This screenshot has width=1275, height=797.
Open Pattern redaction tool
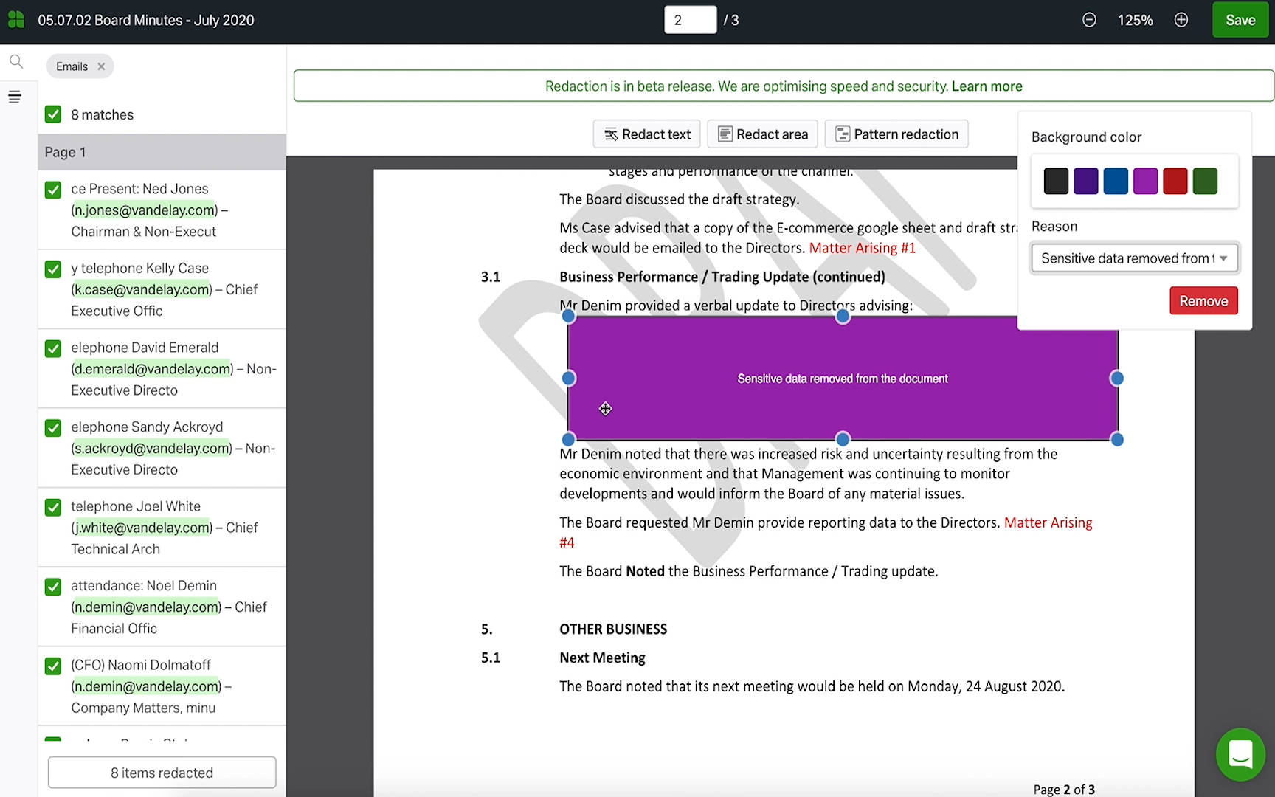click(x=896, y=134)
